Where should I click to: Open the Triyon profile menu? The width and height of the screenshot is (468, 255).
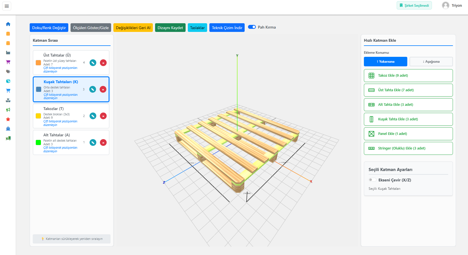click(x=452, y=5)
